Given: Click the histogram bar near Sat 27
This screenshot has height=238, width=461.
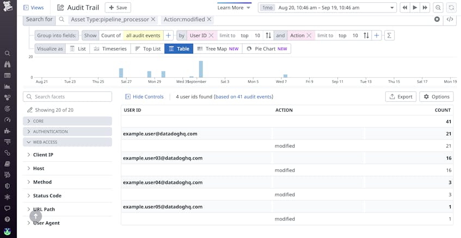Looking at the screenshot, I should click(121, 72).
